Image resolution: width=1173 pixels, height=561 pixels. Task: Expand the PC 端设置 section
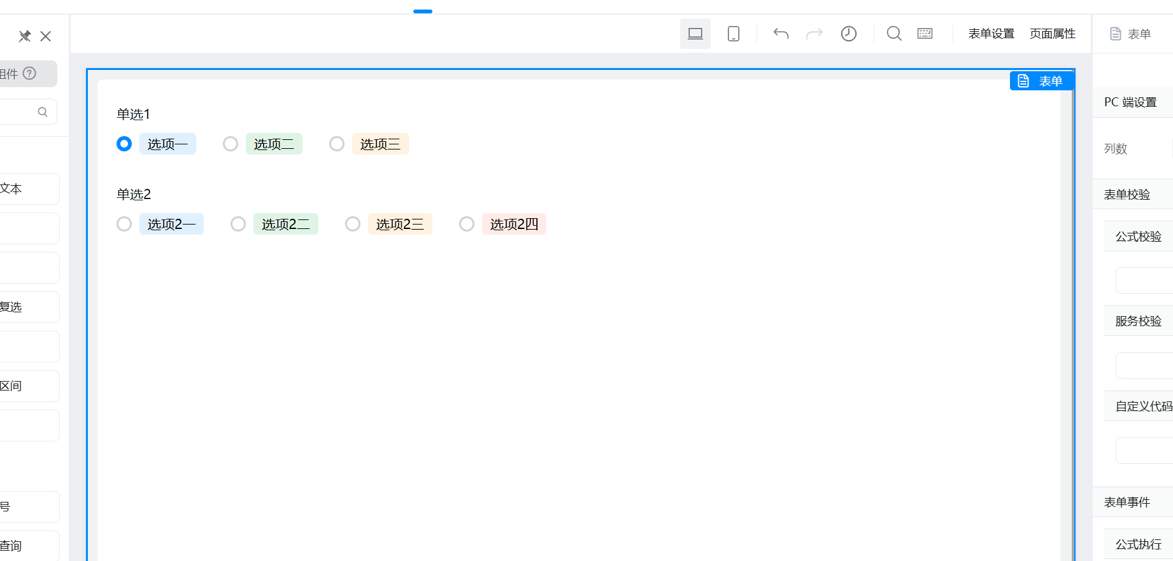(1134, 102)
